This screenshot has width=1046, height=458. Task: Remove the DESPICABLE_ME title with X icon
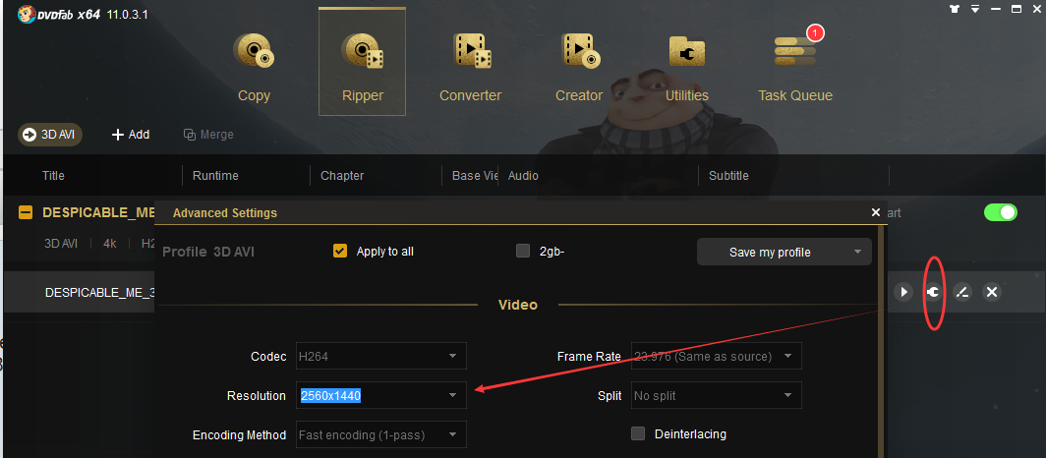click(992, 292)
